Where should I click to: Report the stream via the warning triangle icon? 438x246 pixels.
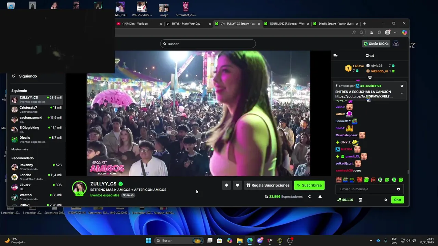pyautogui.click(x=320, y=196)
